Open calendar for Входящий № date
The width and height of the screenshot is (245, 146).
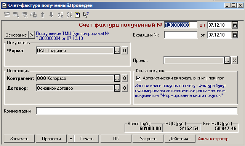pos(235,35)
